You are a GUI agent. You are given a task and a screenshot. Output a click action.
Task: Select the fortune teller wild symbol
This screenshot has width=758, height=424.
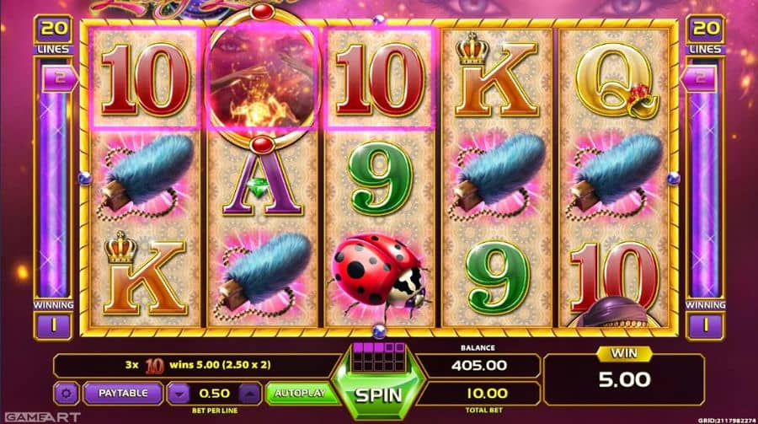(x=262, y=78)
